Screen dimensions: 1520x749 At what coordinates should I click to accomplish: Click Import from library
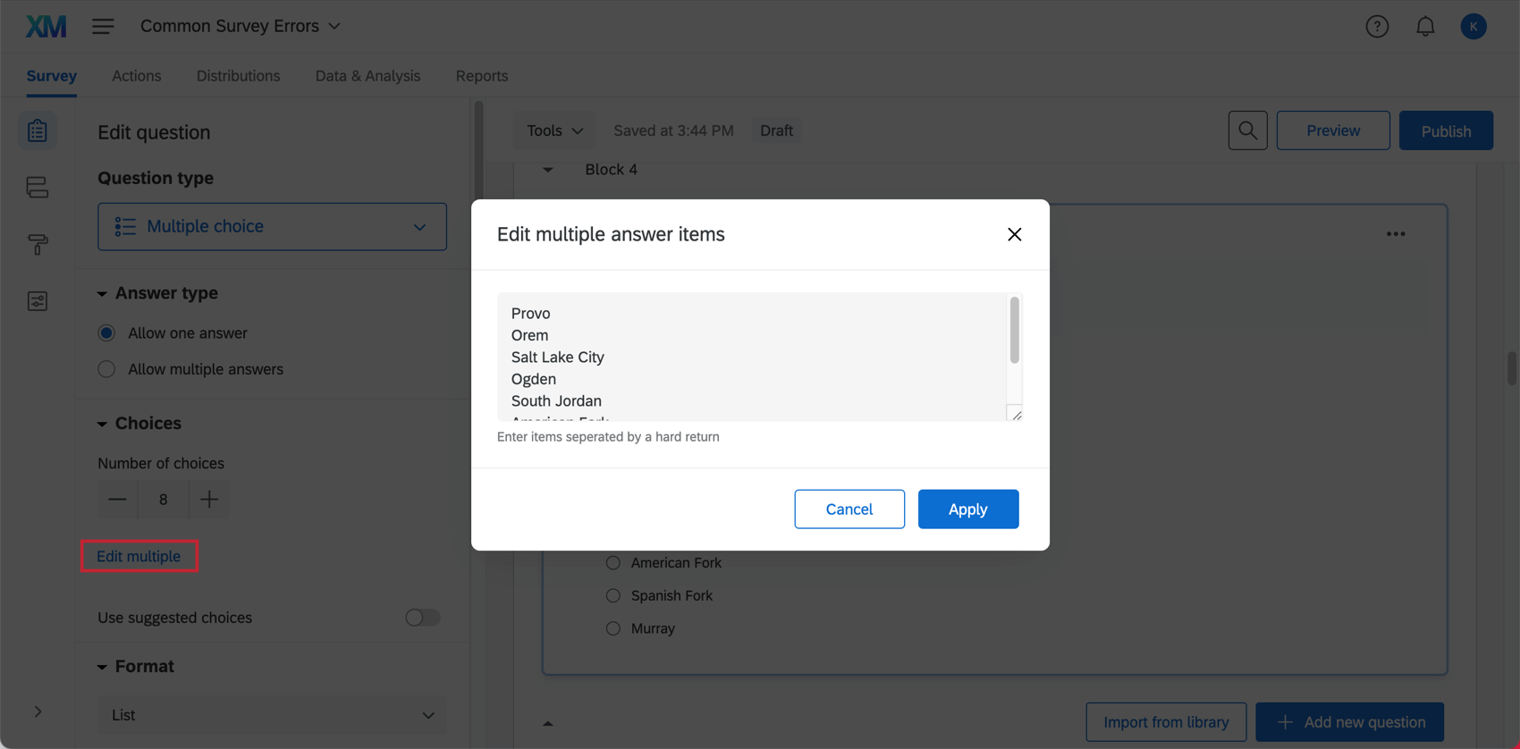[1166, 722]
